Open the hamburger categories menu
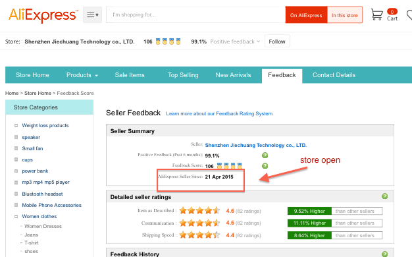The width and height of the screenshot is (412, 257). 93,15
